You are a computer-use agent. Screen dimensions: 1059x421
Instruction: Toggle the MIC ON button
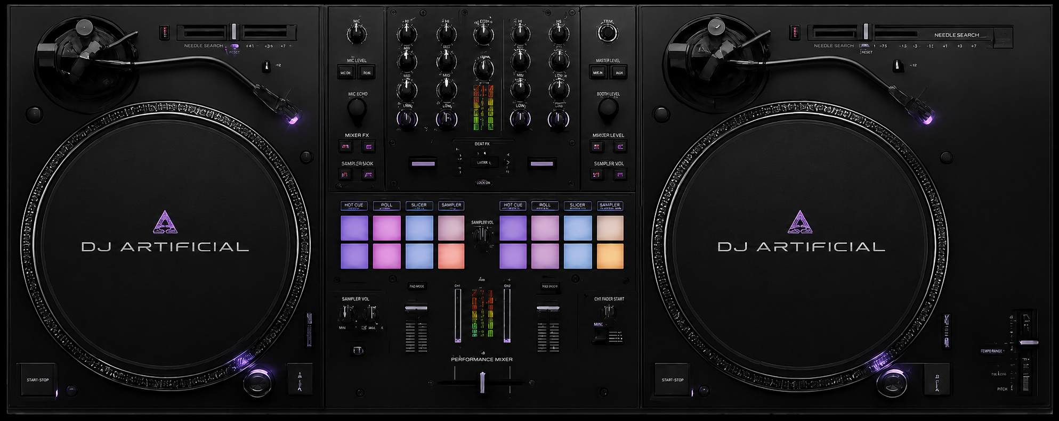(x=345, y=72)
